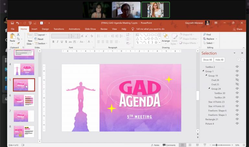Apply Bold formatting
The width and height of the screenshot is (249, 147).
[53, 42]
